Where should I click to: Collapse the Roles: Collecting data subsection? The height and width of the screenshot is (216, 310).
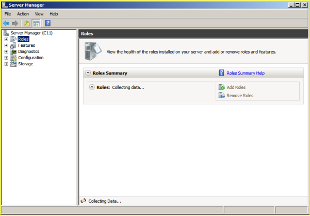tap(92, 87)
